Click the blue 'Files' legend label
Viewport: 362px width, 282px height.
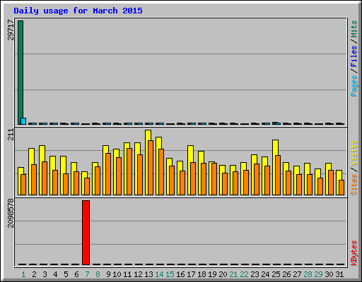tap(354, 56)
